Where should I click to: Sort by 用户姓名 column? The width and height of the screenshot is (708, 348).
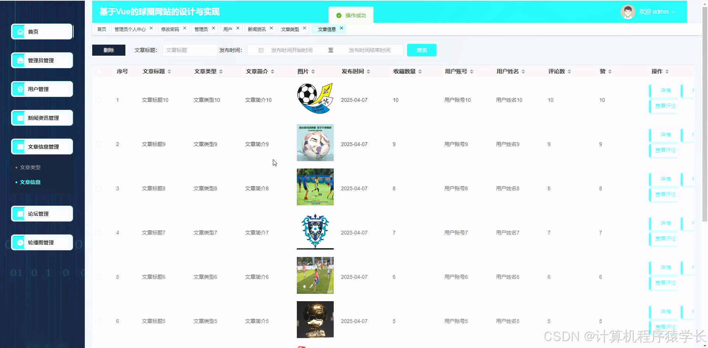523,72
